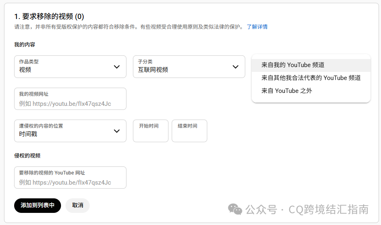Pick the 来自 YouTube 之外 option
Image resolution: width=381 pixels, height=225 pixels.
tap(311, 90)
